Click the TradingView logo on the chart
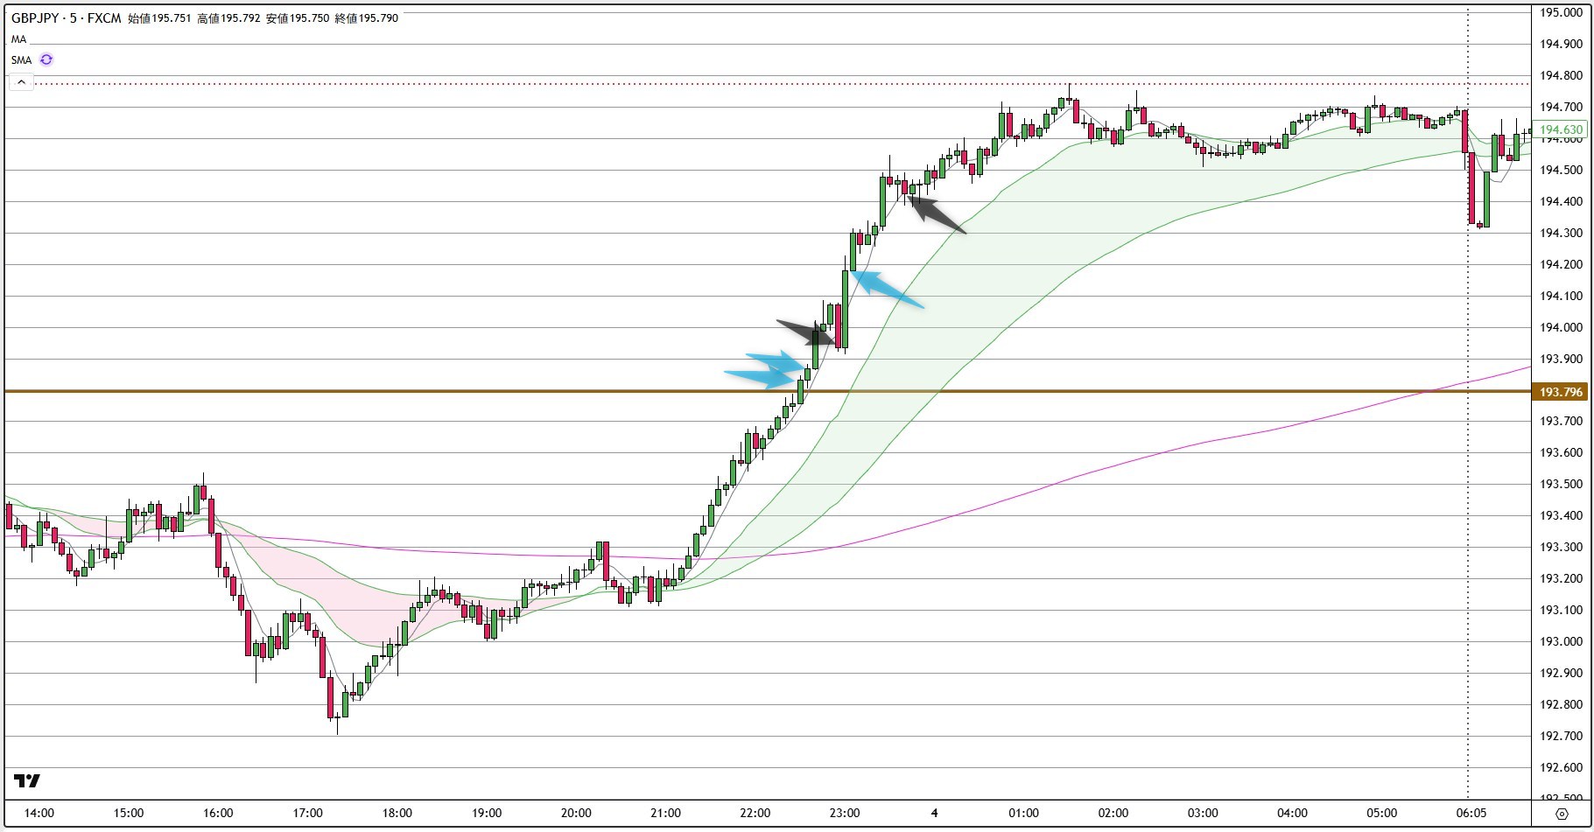Image resolution: width=1594 pixels, height=832 pixels. point(27,780)
